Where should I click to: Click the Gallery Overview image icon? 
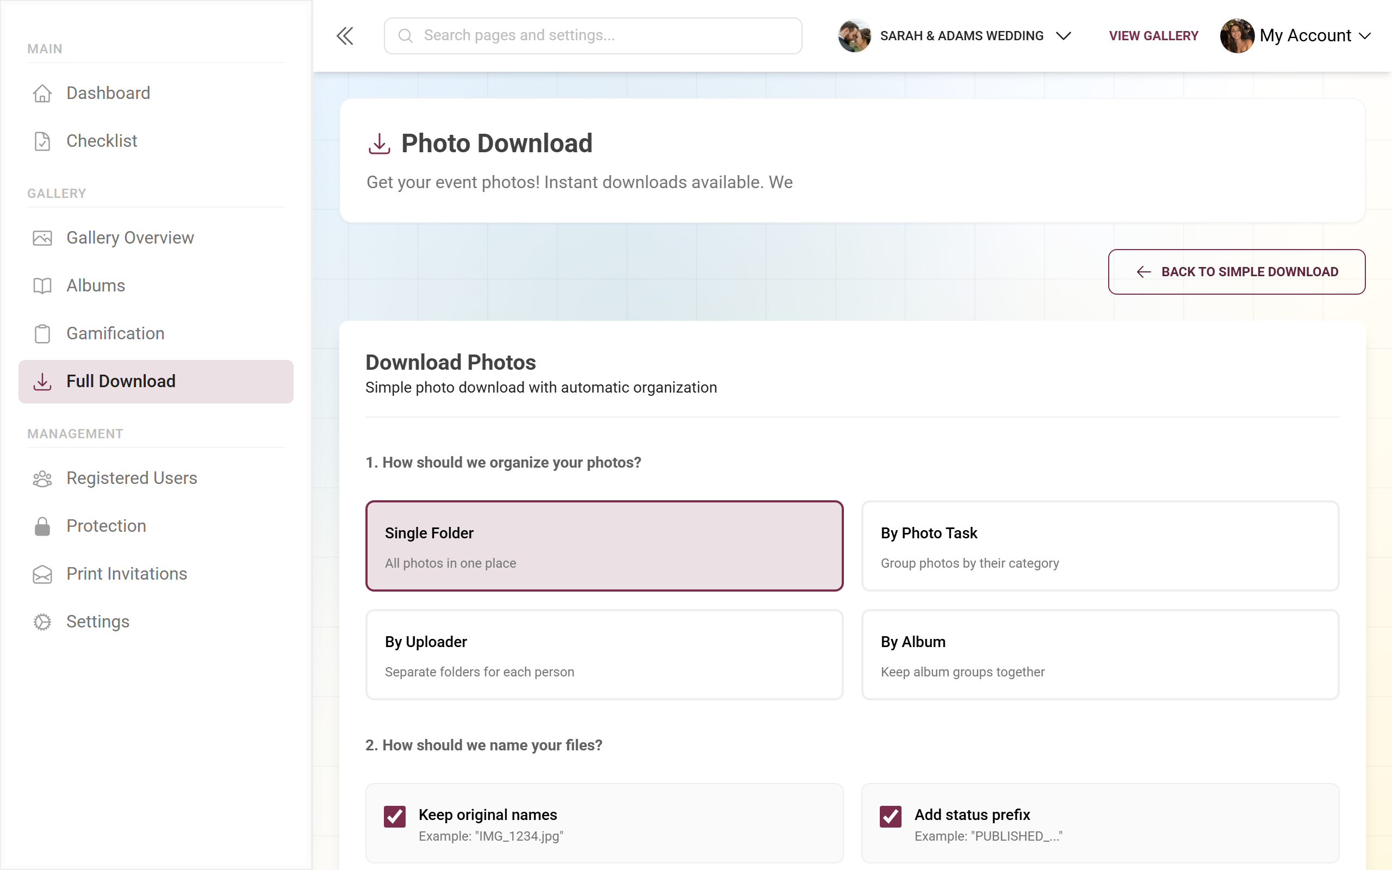(x=42, y=238)
